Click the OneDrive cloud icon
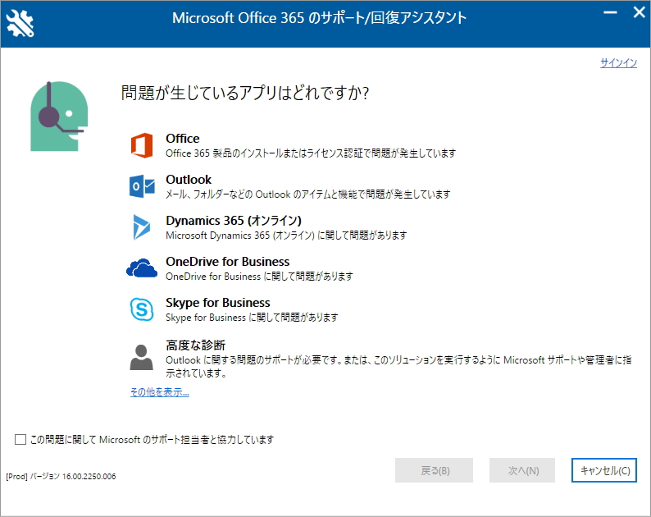This screenshot has width=651, height=517. 142,268
